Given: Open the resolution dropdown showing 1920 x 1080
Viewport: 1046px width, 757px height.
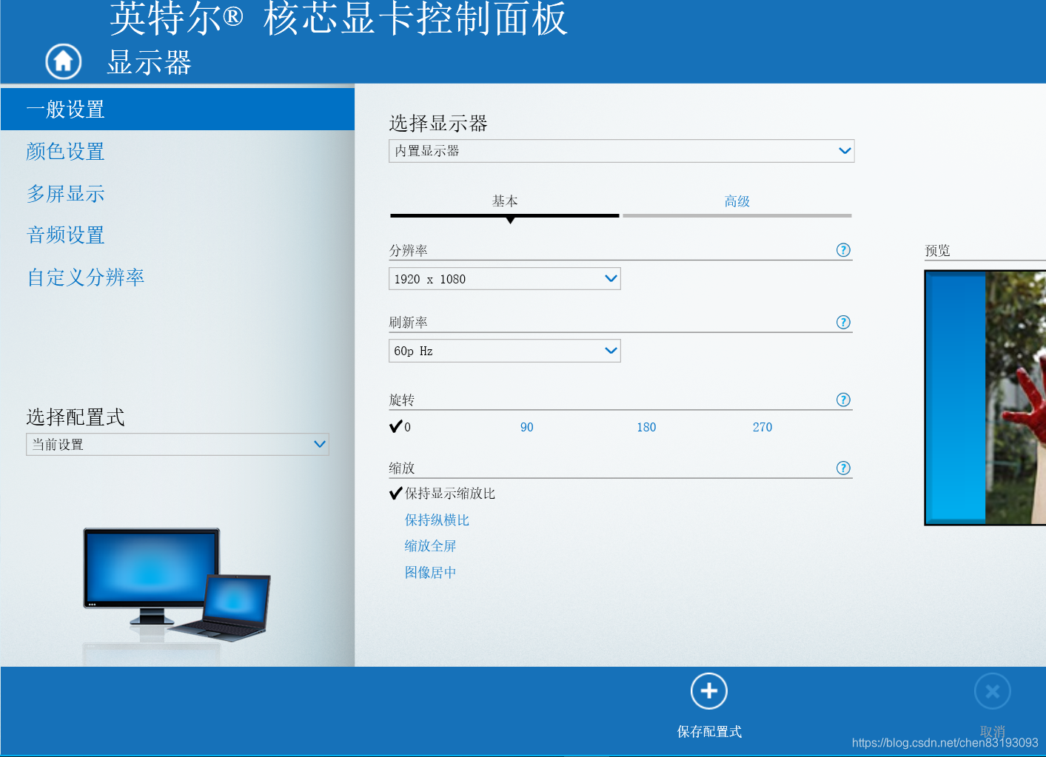Looking at the screenshot, I should tap(505, 279).
